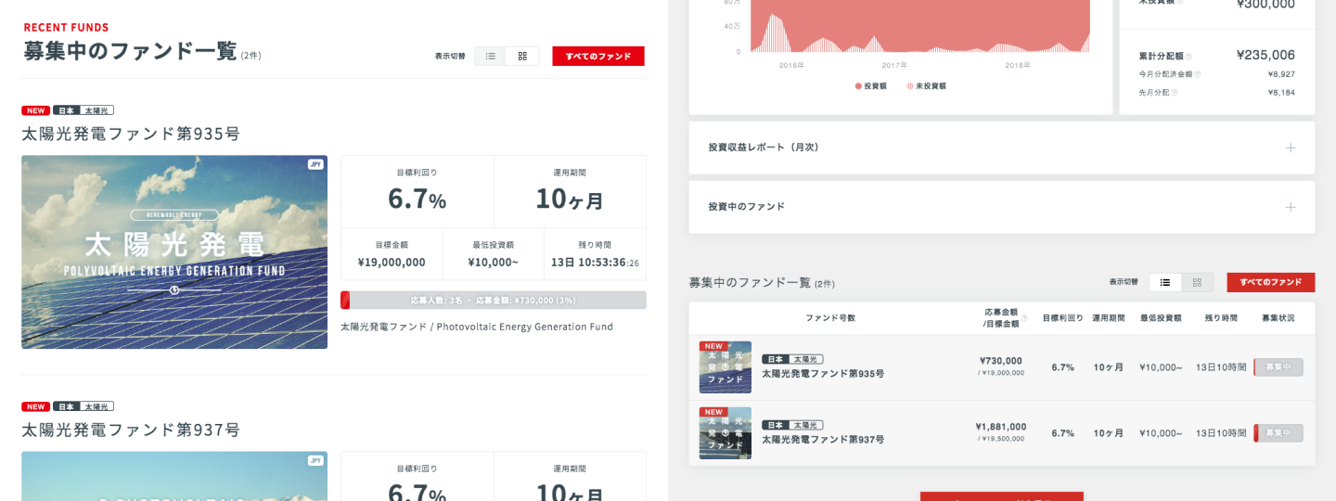The image size is (1336, 501).
Task: Click 募集中 status button for fund 937
Action: pyautogui.click(x=1278, y=433)
